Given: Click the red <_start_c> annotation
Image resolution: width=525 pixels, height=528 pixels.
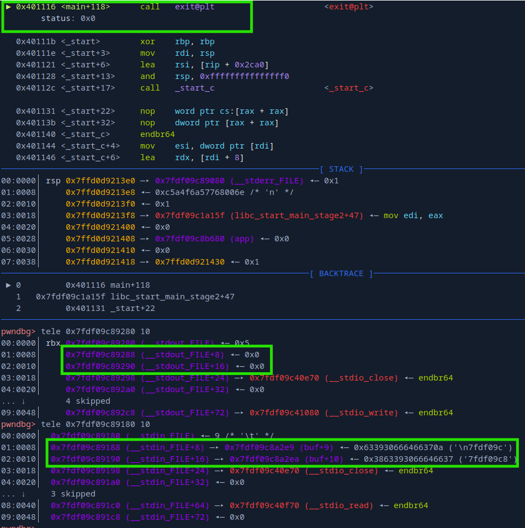Looking at the screenshot, I should point(348,88).
